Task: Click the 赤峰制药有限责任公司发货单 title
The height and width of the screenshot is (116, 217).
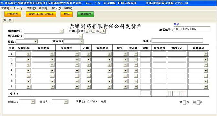Action: click(x=105, y=26)
